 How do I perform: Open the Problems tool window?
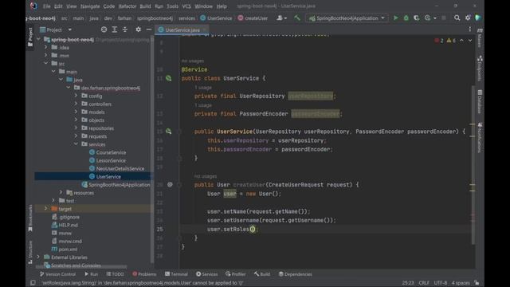pyautogui.click(x=144, y=274)
